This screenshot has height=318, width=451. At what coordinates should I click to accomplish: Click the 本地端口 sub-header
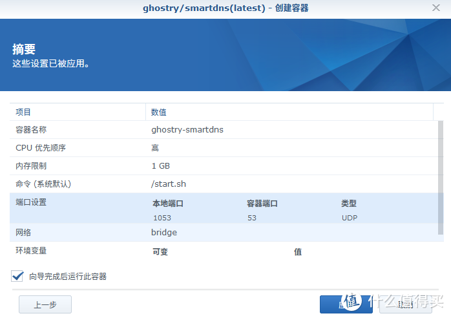(168, 204)
